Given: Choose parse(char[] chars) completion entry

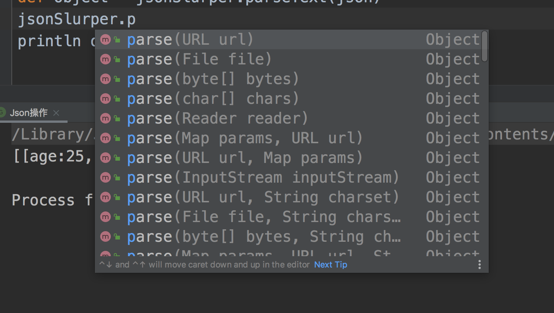Looking at the screenshot, I should pos(291,99).
